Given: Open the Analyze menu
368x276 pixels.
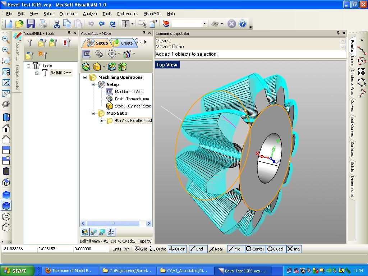Looking at the screenshot, I should (90, 14).
